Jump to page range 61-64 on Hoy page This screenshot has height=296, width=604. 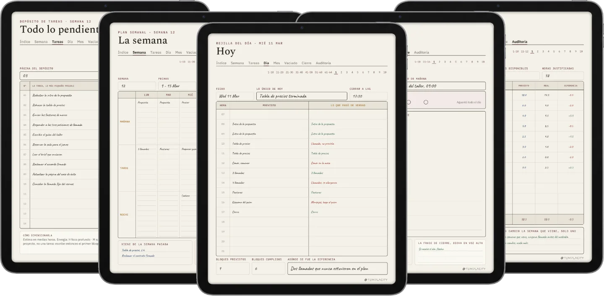(328, 73)
